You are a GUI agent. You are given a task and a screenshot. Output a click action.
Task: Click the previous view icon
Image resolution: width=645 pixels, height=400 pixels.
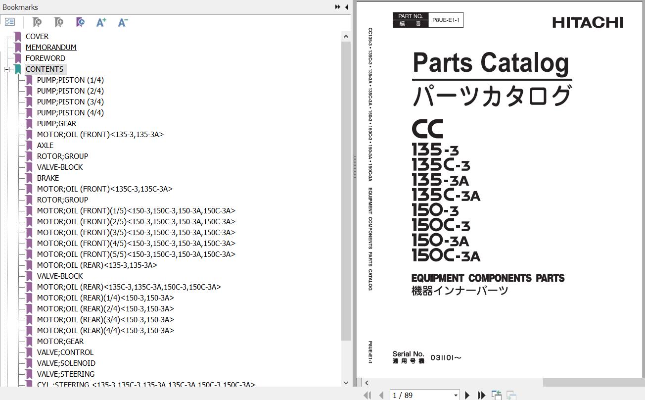[x=497, y=395]
